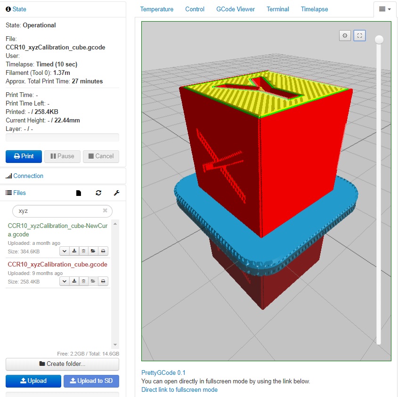This screenshot has width=398, height=397.
Task: Open file list settings with wrench icon
Action: point(116,193)
